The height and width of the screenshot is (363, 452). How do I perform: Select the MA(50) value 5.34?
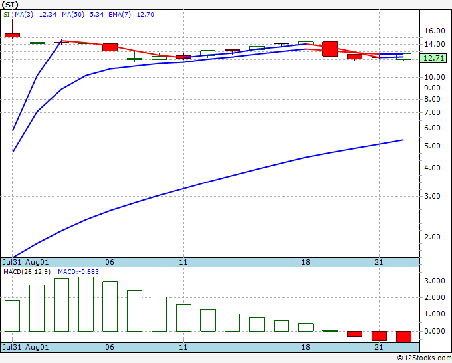tap(96, 15)
